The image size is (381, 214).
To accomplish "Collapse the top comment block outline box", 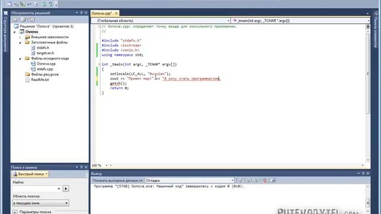I will [x=99, y=26].
